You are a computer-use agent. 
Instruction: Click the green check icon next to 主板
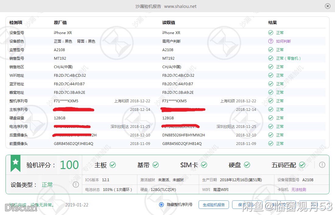click(x=113, y=165)
